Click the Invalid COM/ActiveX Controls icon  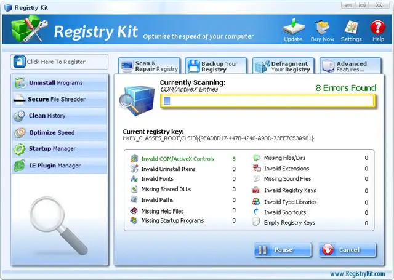click(x=134, y=159)
